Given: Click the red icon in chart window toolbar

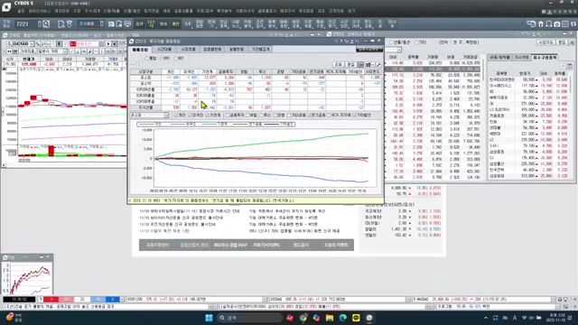Looking at the screenshot, I should [x=73, y=43].
